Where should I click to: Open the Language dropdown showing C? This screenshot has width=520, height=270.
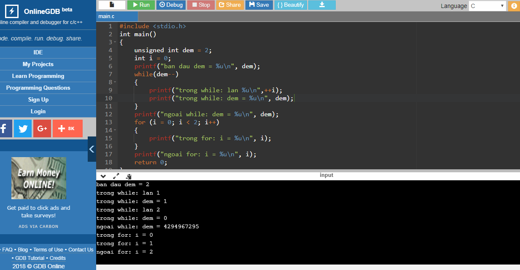[x=487, y=6]
